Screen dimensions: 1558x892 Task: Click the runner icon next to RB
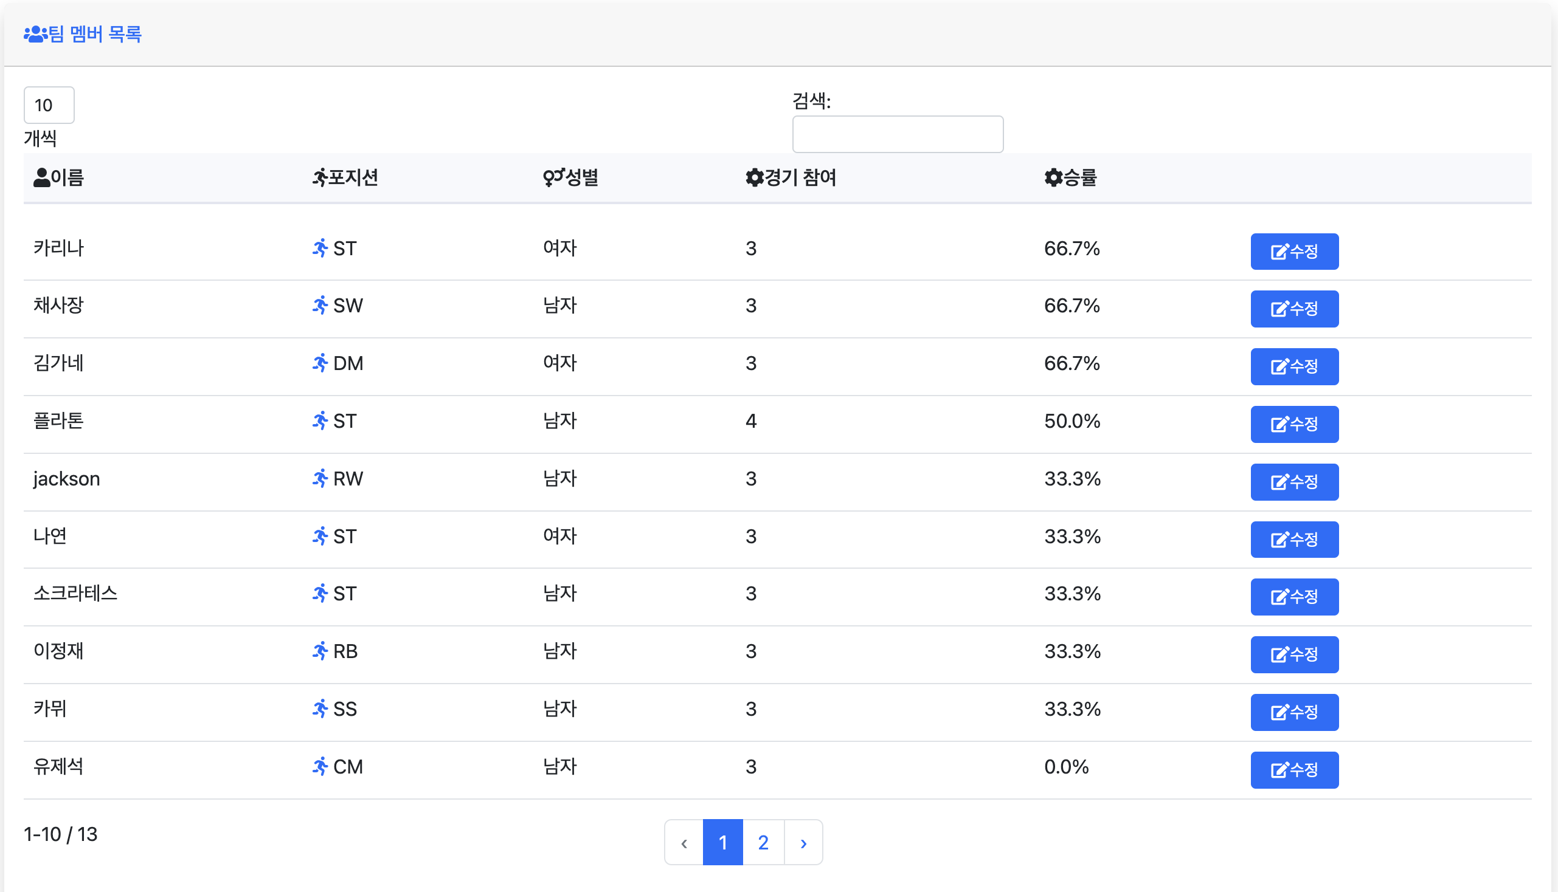tap(320, 651)
